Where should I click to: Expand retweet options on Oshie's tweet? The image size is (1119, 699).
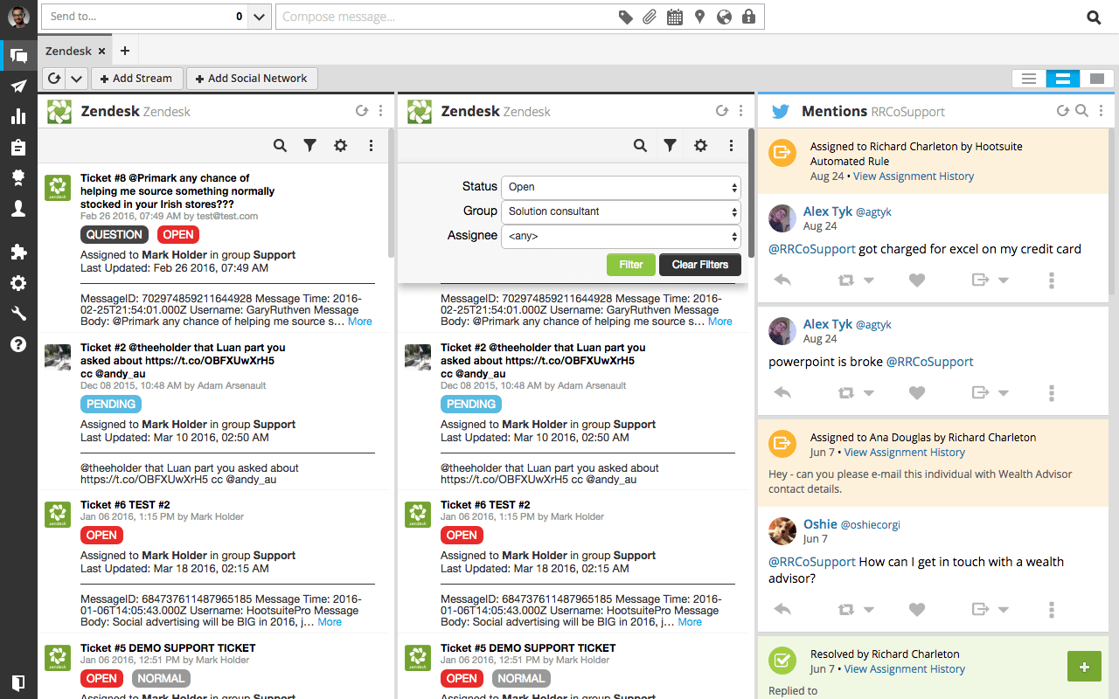pyautogui.click(x=869, y=610)
